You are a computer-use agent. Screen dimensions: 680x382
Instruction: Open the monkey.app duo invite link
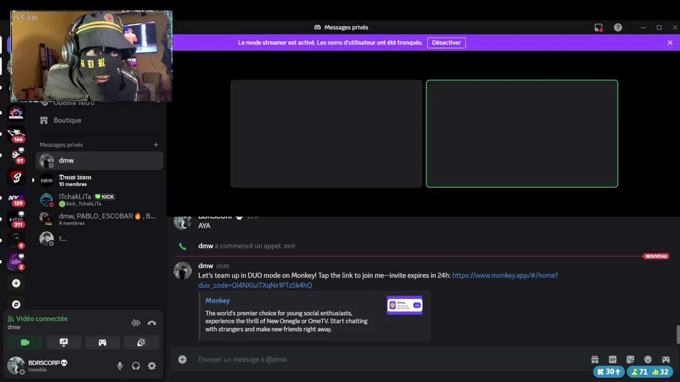pos(378,280)
